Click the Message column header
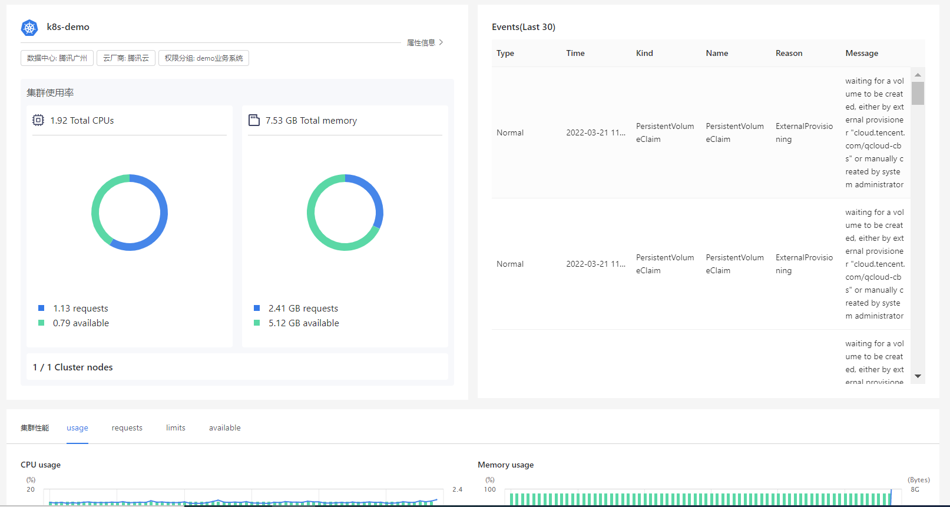950x507 pixels. click(862, 53)
